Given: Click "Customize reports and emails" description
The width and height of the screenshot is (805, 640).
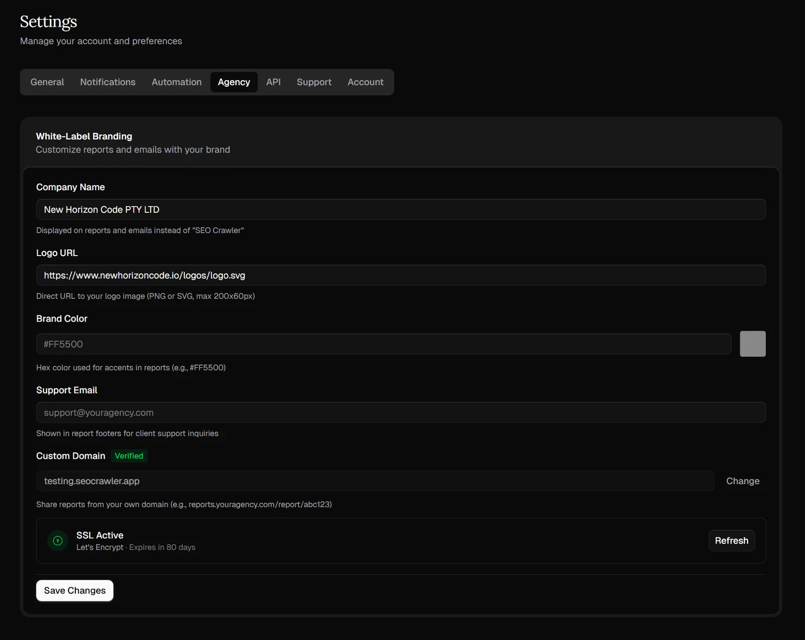Looking at the screenshot, I should coord(133,150).
